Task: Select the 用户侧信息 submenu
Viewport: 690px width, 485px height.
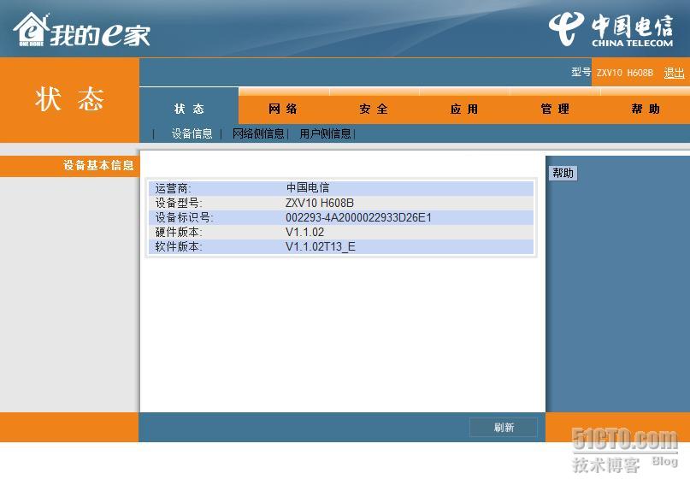Action: [325, 133]
